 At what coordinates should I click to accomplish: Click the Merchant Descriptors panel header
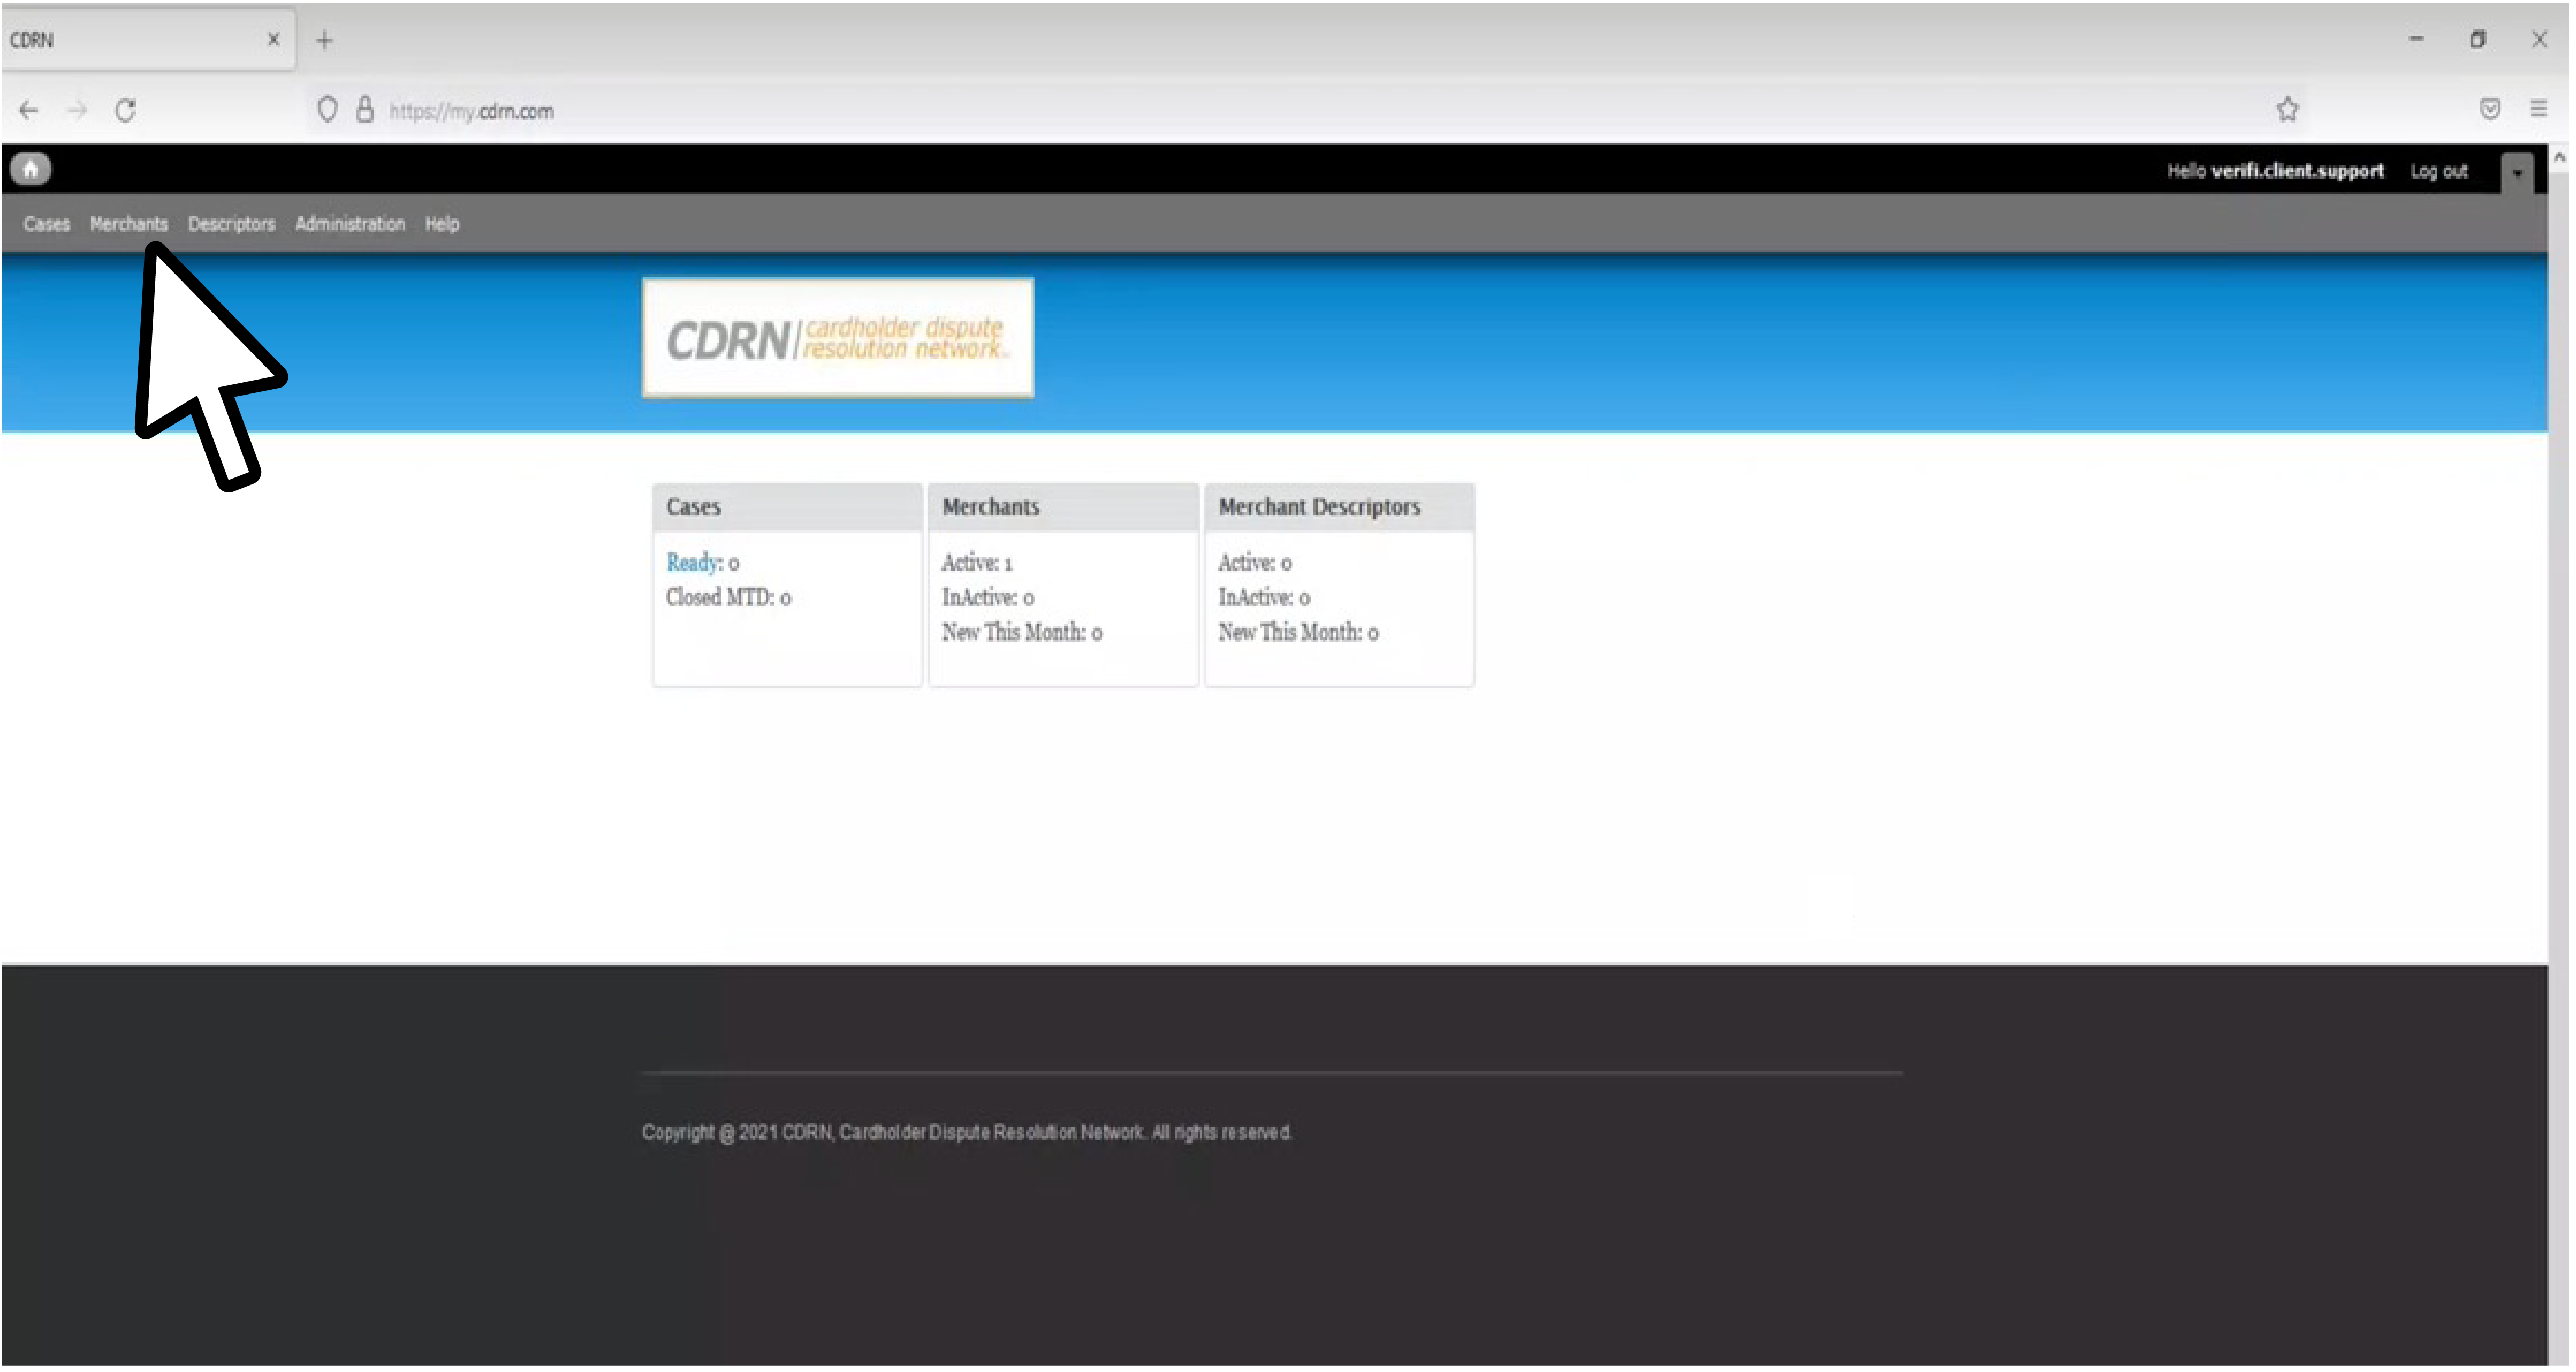[1339, 507]
